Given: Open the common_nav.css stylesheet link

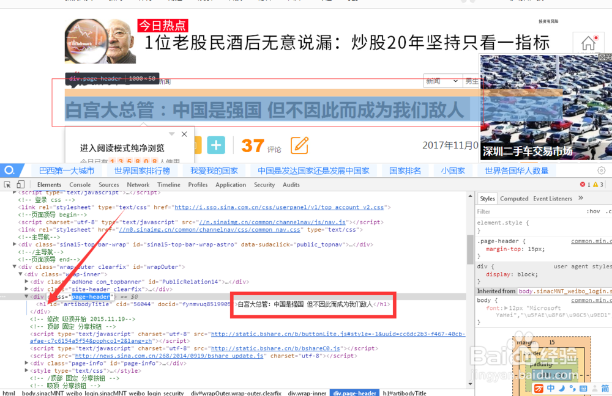Looking at the screenshot, I should click(209, 230).
